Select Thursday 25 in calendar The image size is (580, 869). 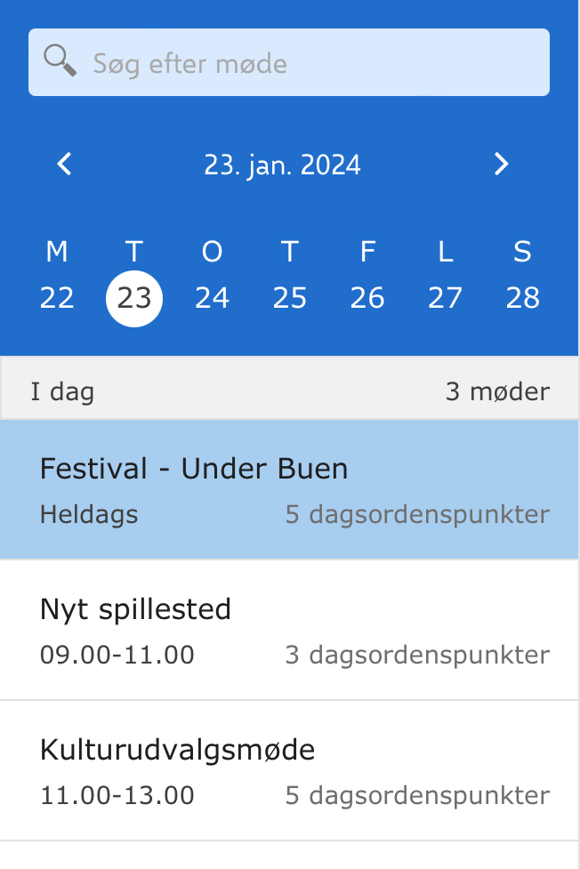coord(290,297)
